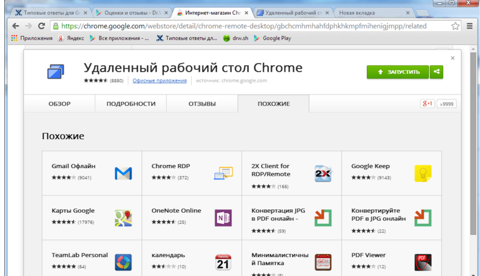Viewport: 480px width, 276px height.
Task: Close the app detail overlay
Action: tap(453, 58)
